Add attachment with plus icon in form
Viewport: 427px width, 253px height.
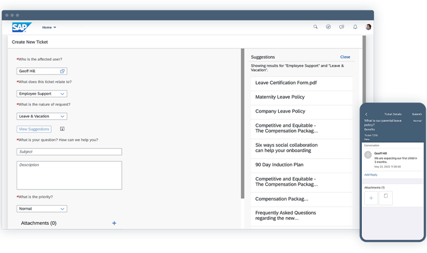(114, 223)
